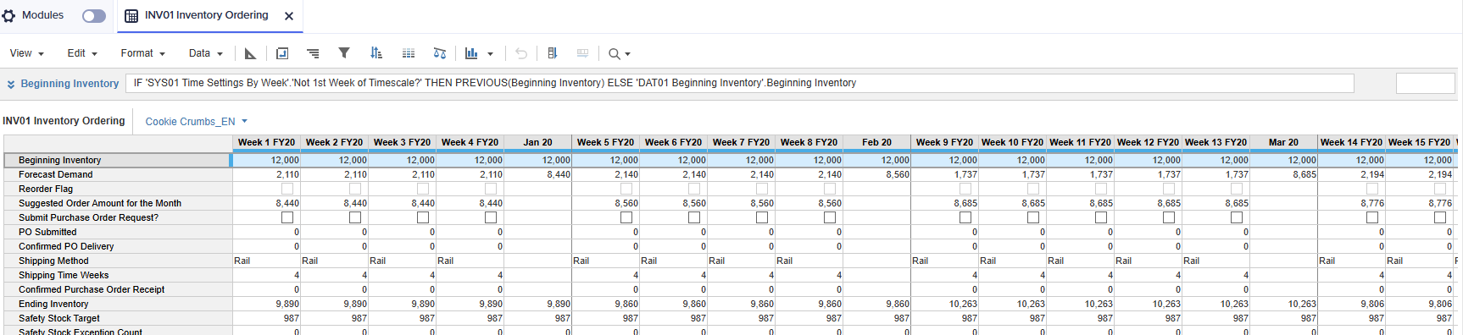
Task: Open the Sort arrows tool
Action: [x=376, y=53]
